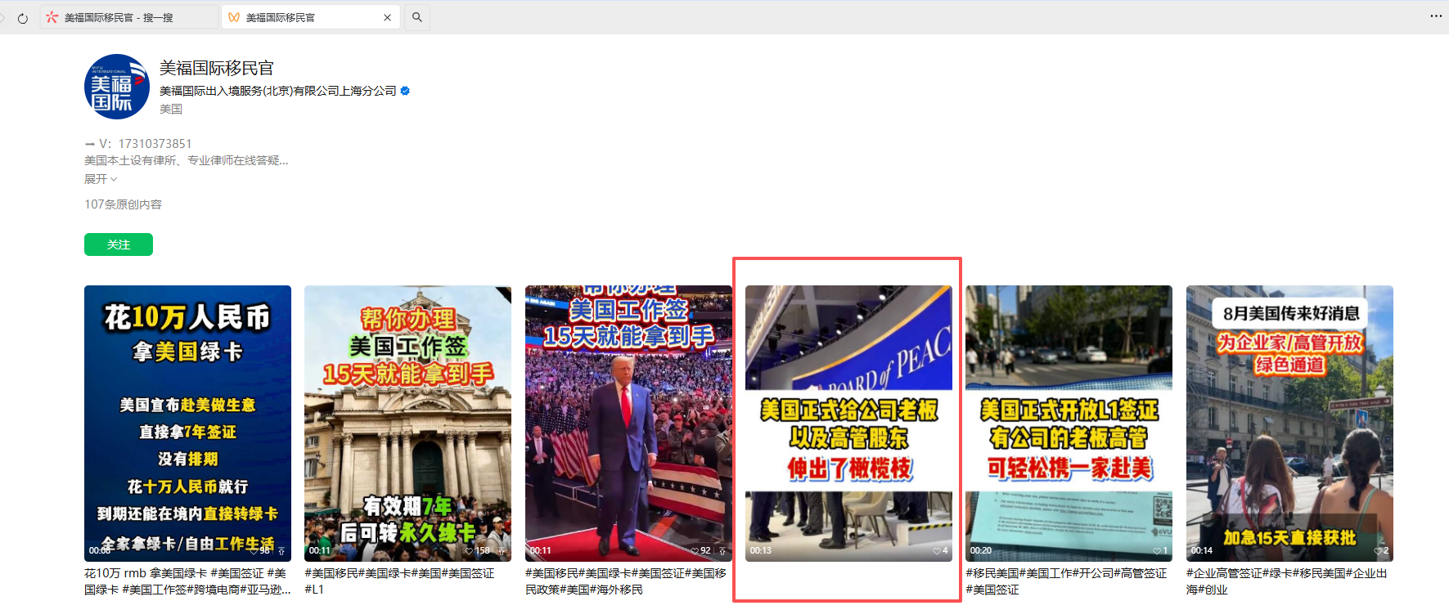Close the 美福国际移民官 tab

[x=387, y=17]
